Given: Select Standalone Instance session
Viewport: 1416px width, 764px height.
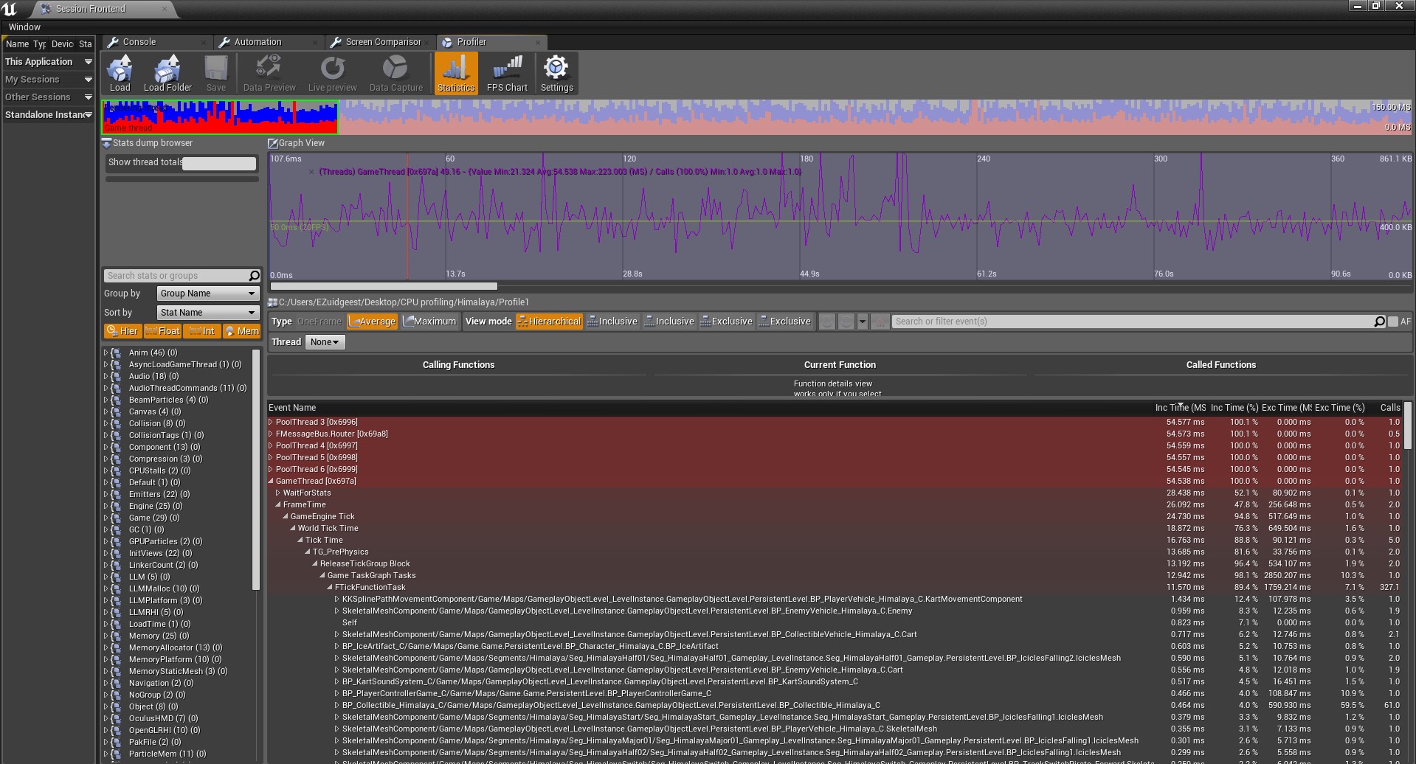Looking at the screenshot, I should click(49, 115).
